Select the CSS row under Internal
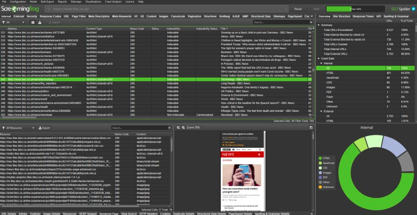This screenshot has width=417, height=215. 366,83
